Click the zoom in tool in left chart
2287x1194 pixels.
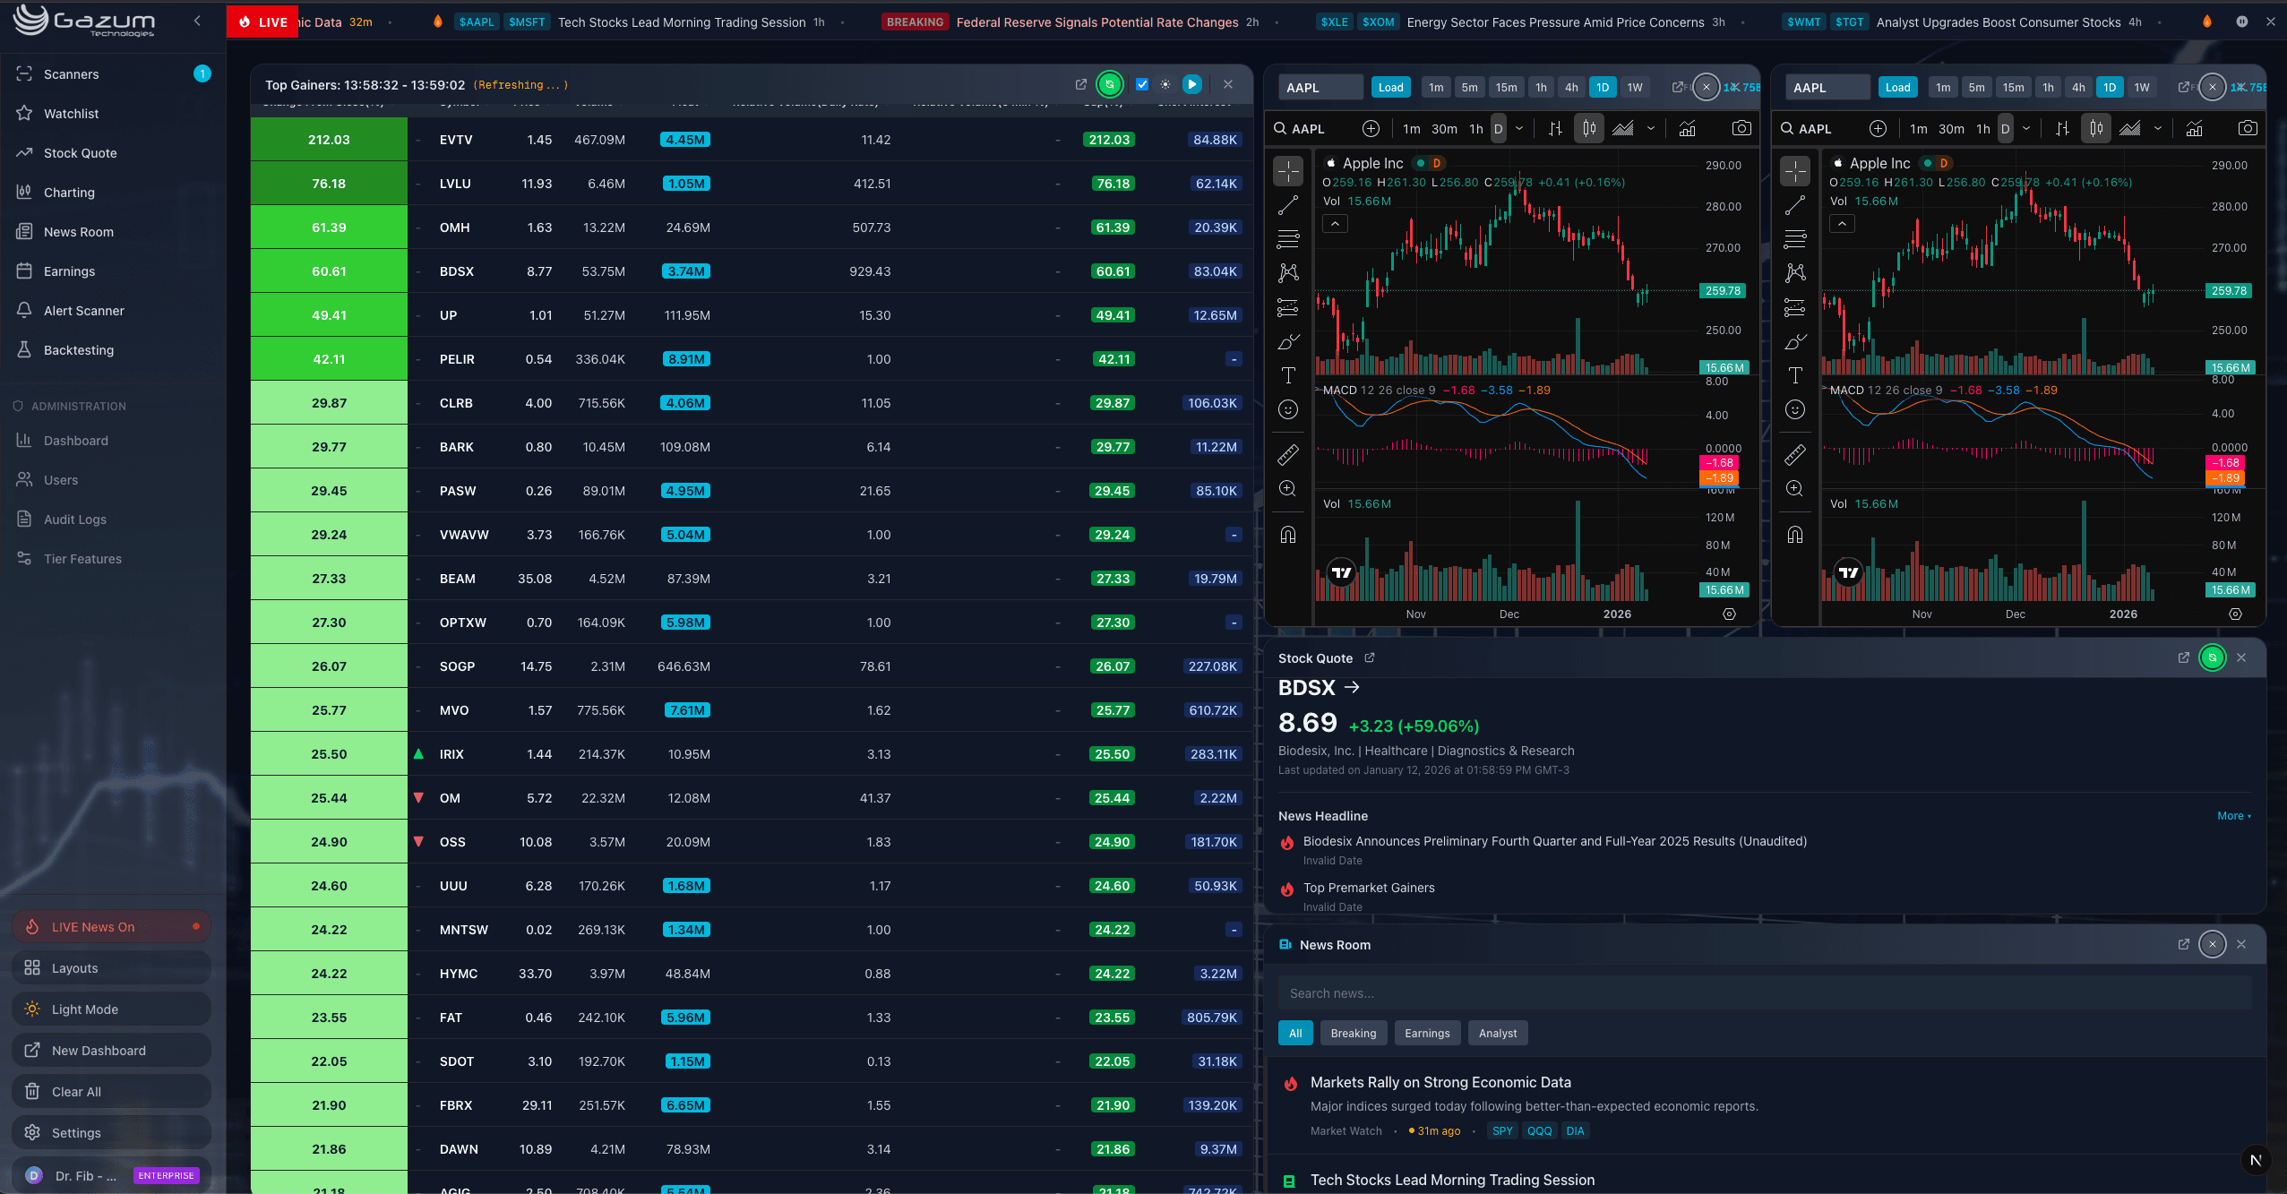pyautogui.click(x=1287, y=489)
